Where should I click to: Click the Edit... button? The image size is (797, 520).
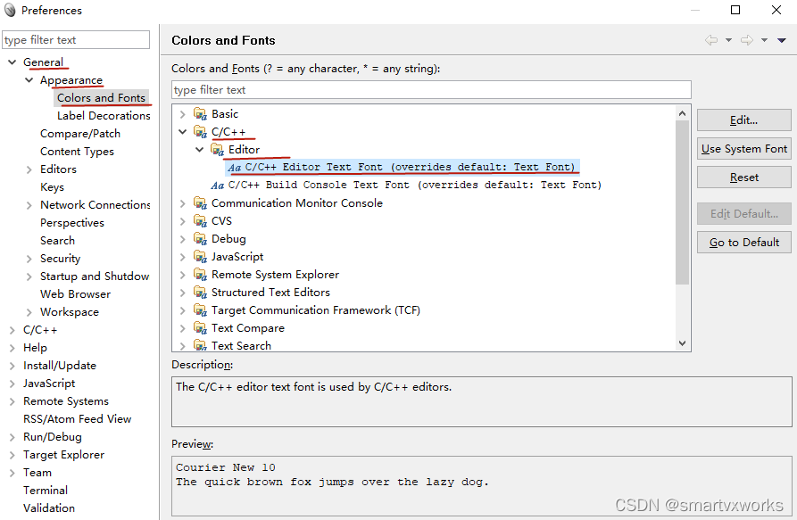click(x=743, y=120)
